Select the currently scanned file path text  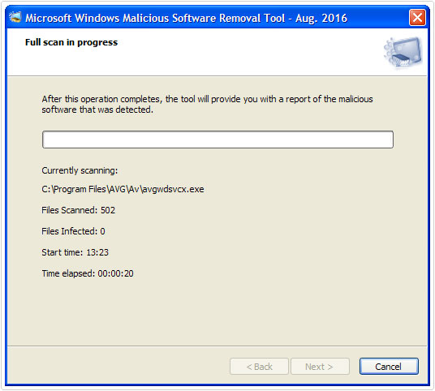tap(123, 189)
